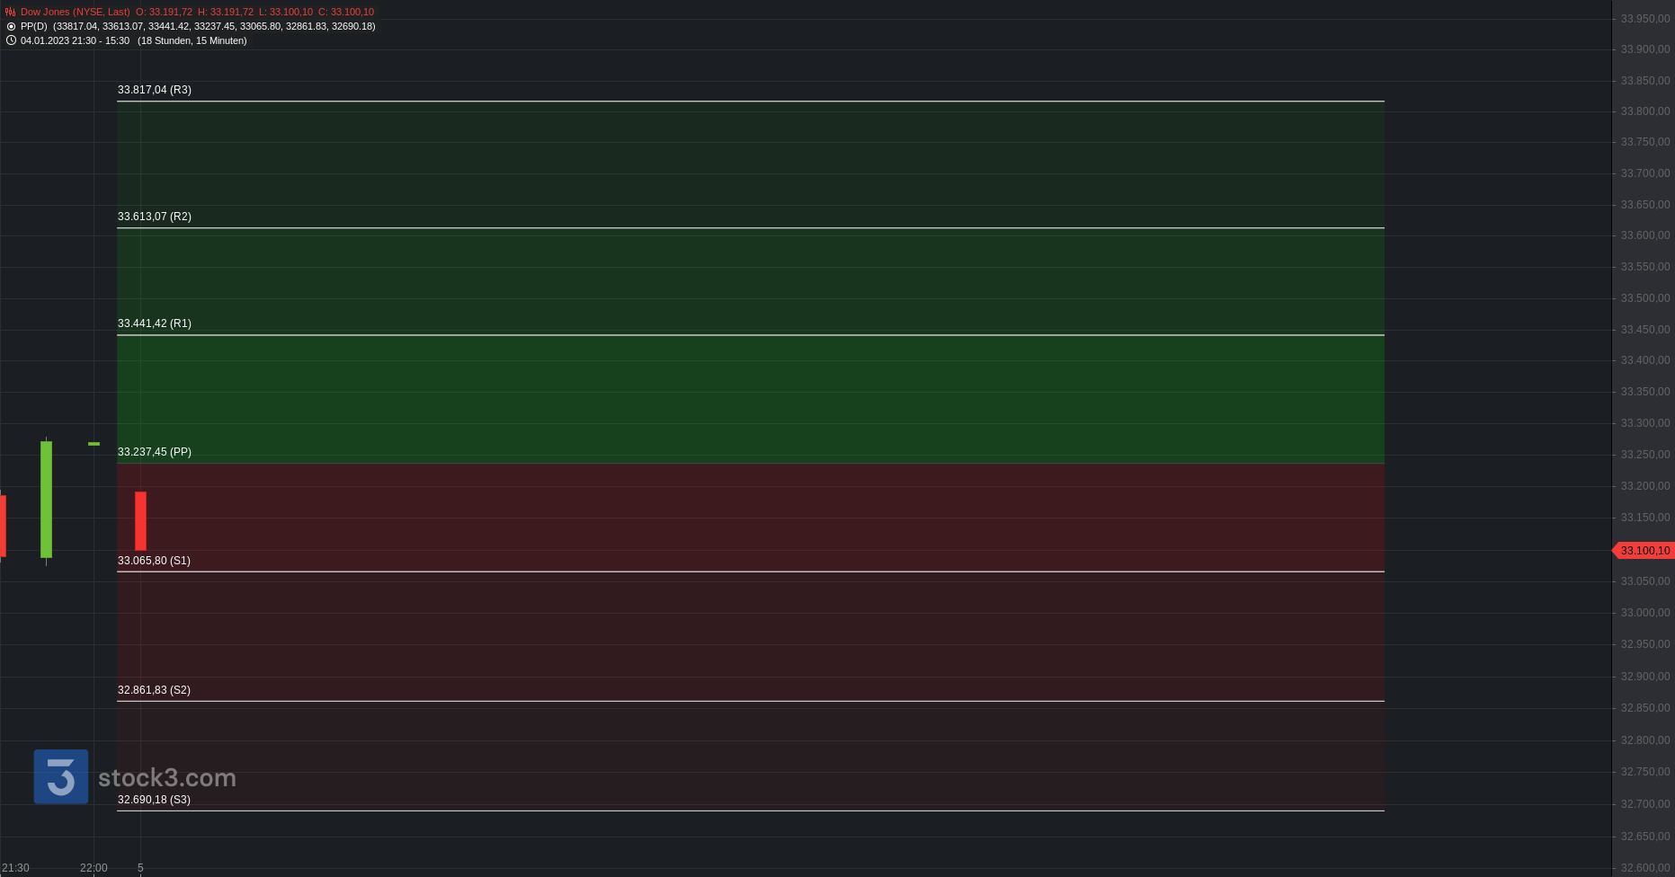This screenshot has height=877, width=1675.
Task: Click the 04.01.2023 time range text
Action: [75, 40]
